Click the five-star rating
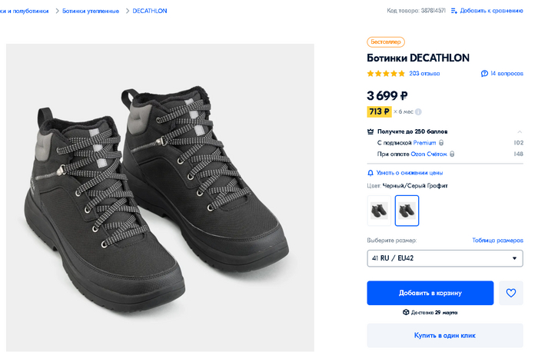 click(x=386, y=74)
